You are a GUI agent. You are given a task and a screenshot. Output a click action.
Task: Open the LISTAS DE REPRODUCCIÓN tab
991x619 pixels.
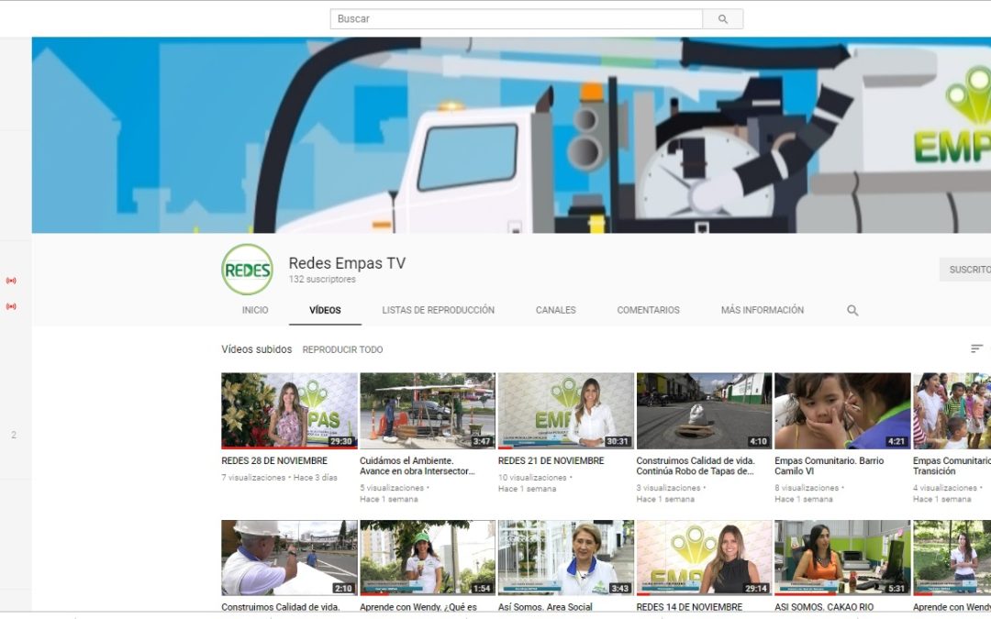438,310
